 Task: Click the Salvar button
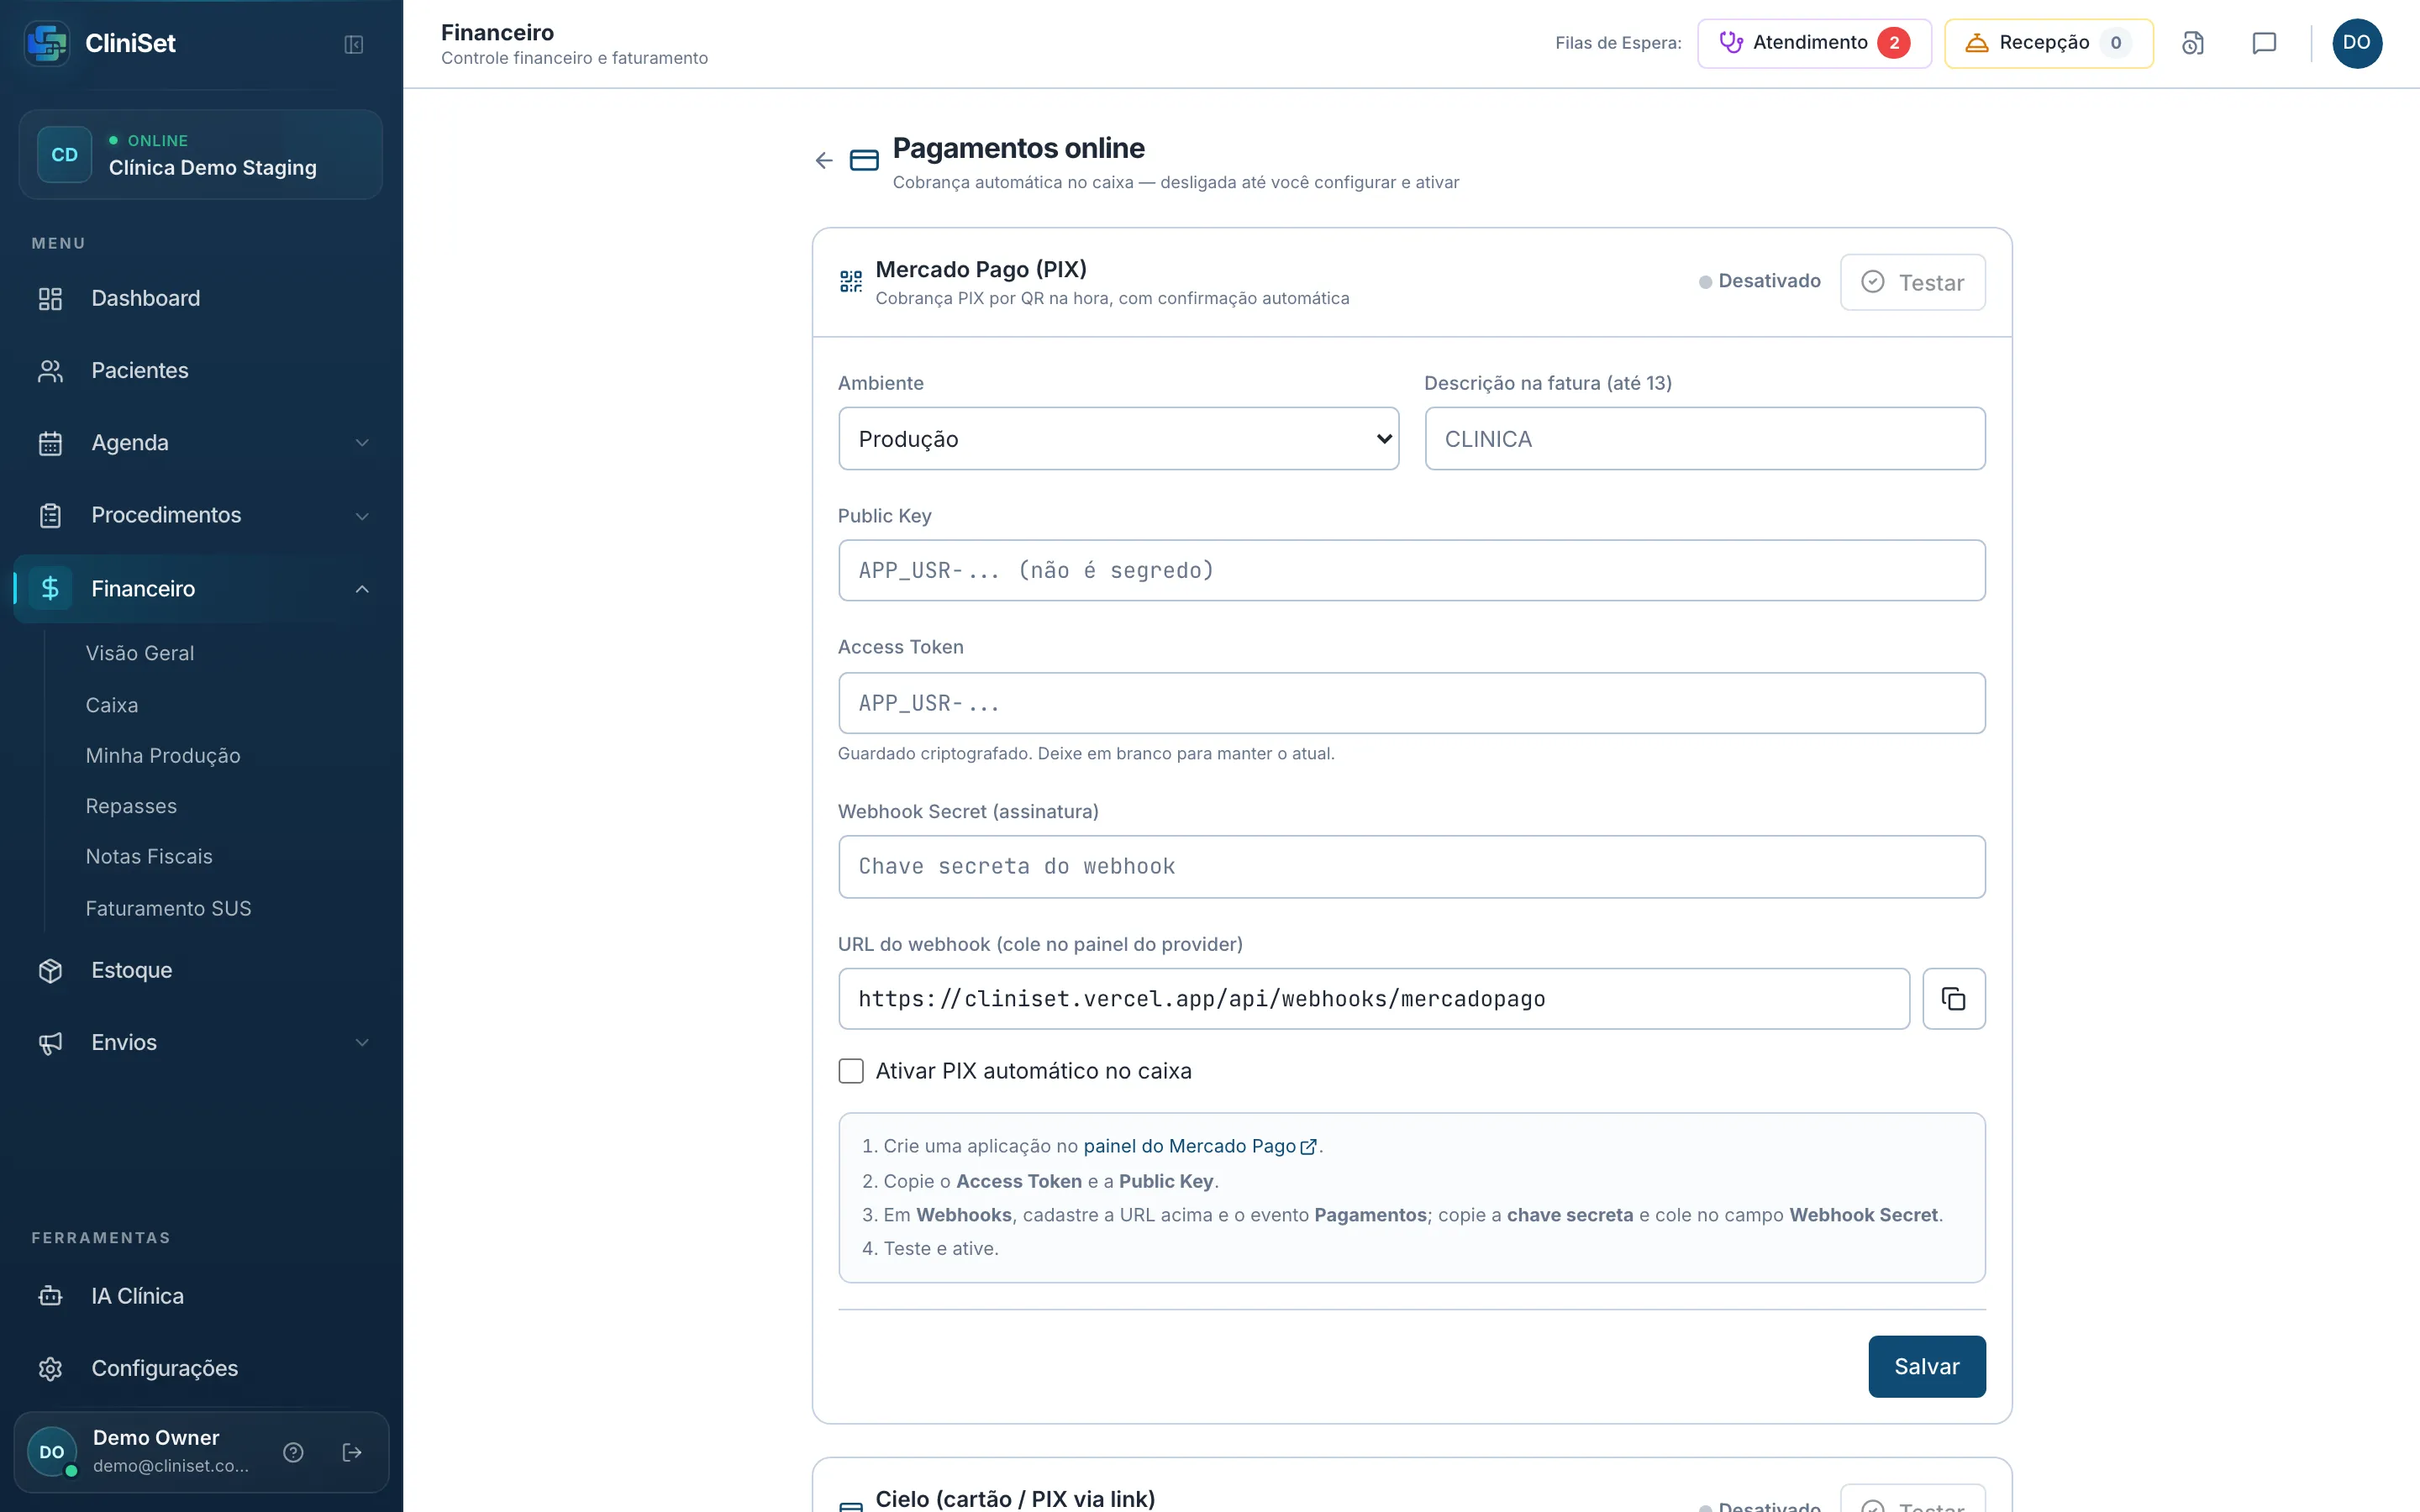coord(1926,1366)
